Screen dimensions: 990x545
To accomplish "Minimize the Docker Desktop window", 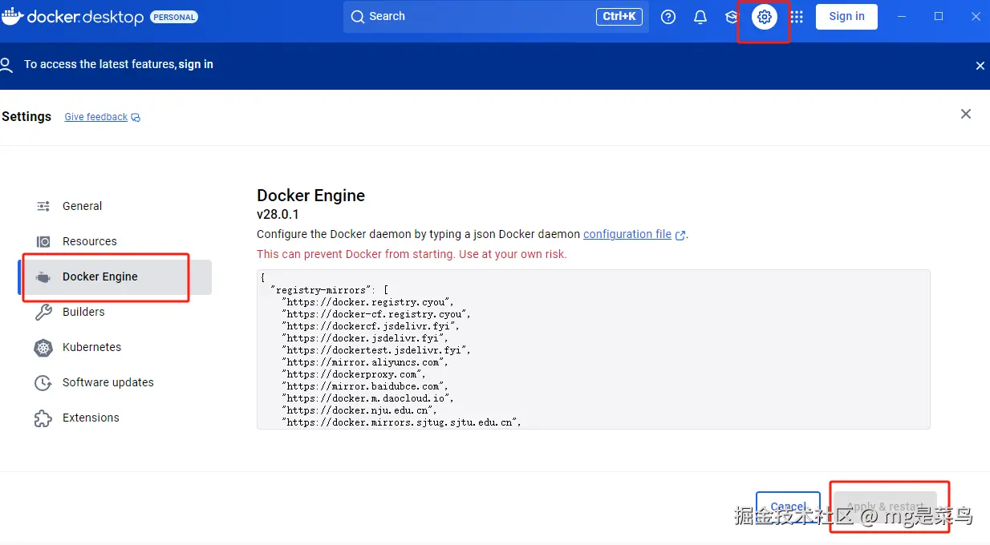I will [903, 17].
